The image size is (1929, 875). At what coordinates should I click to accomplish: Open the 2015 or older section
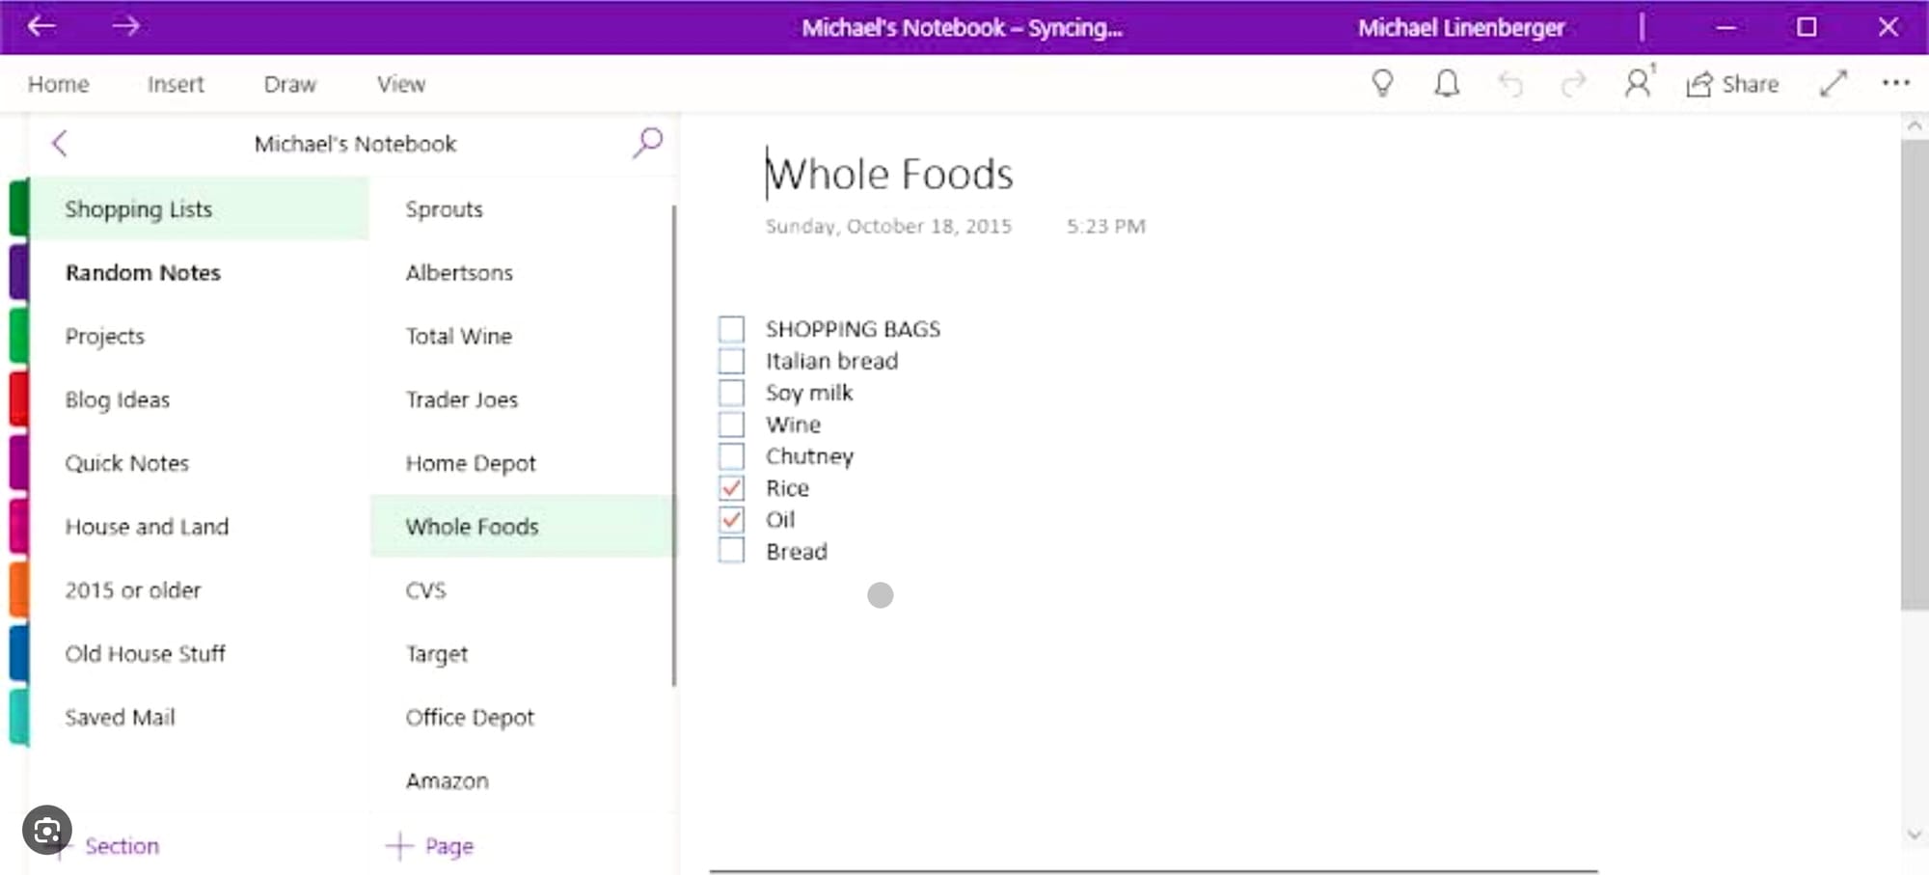point(200,590)
